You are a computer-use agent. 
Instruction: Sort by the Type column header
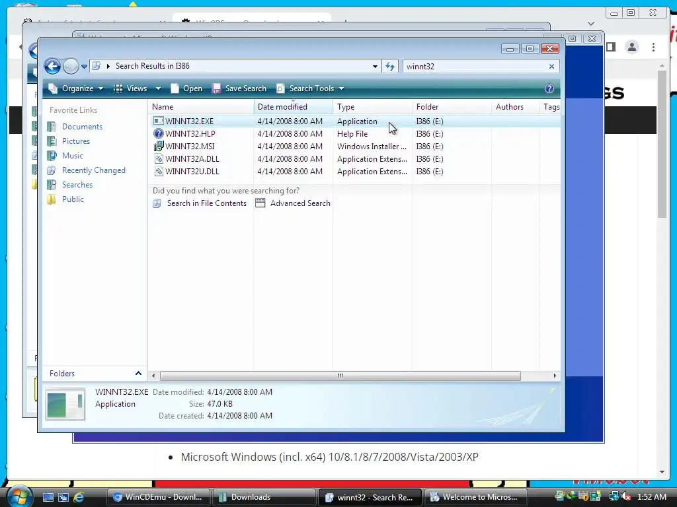pyautogui.click(x=372, y=106)
